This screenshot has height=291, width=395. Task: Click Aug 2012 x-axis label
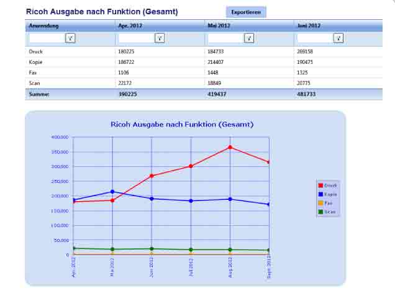coord(230,267)
